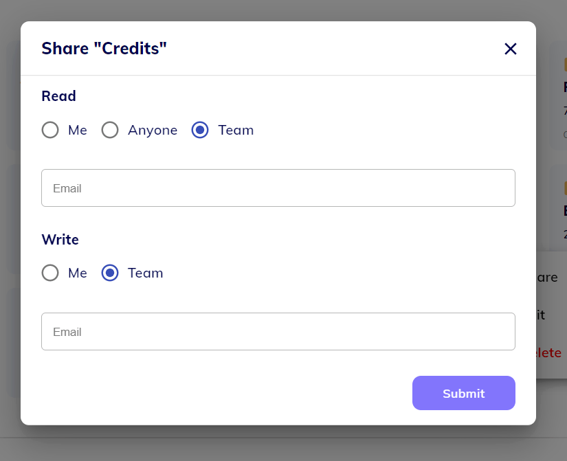The width and height of the screenshot is (567, 461).
Task: Focus the Email field under Read
Action: pyautogui.click(x=278, y=188)
